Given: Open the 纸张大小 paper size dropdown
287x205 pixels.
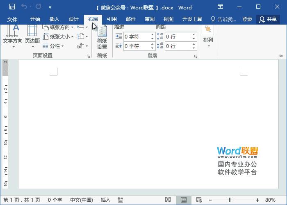Looking at the screenshot, I should pyautogui.click(x=58, y=36).
